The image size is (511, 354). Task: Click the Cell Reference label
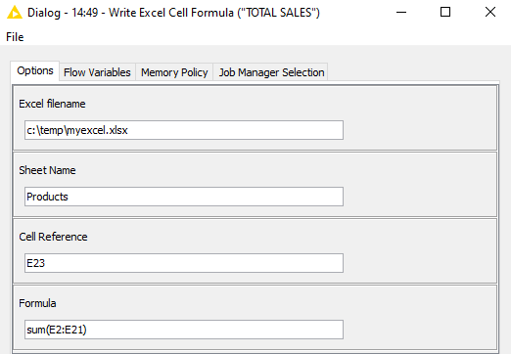pyautogui.click(x=53, y=237)
